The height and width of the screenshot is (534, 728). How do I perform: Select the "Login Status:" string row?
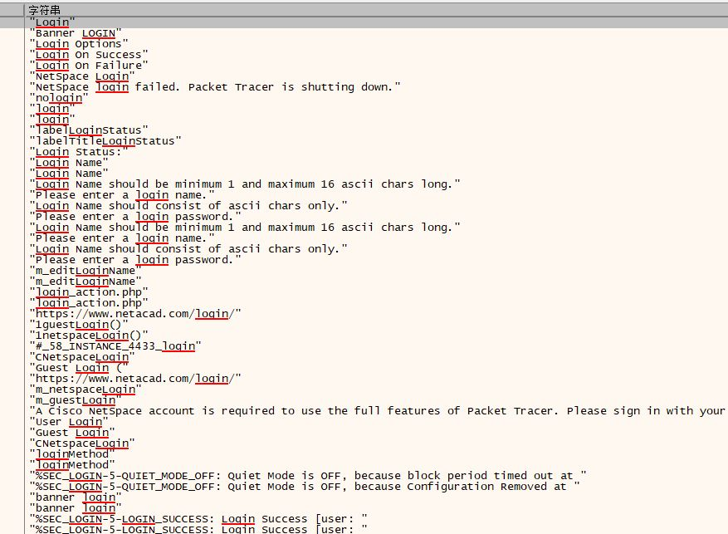click(x=79, y=152)
